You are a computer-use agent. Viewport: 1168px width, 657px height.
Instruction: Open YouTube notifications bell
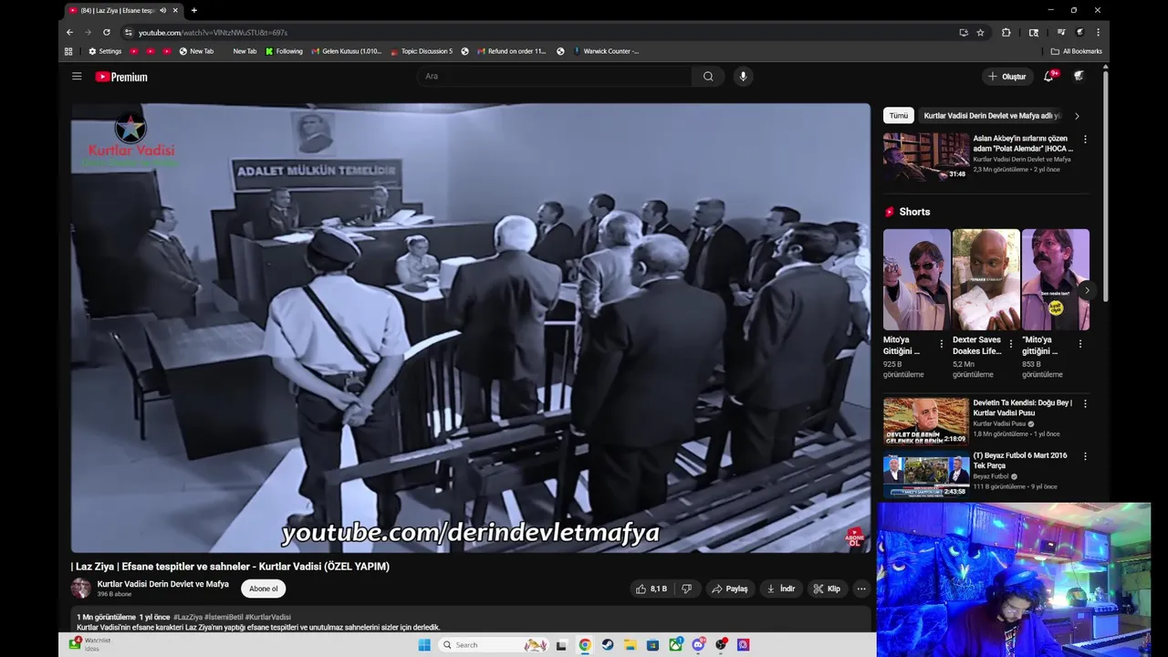click(1049, 77)
